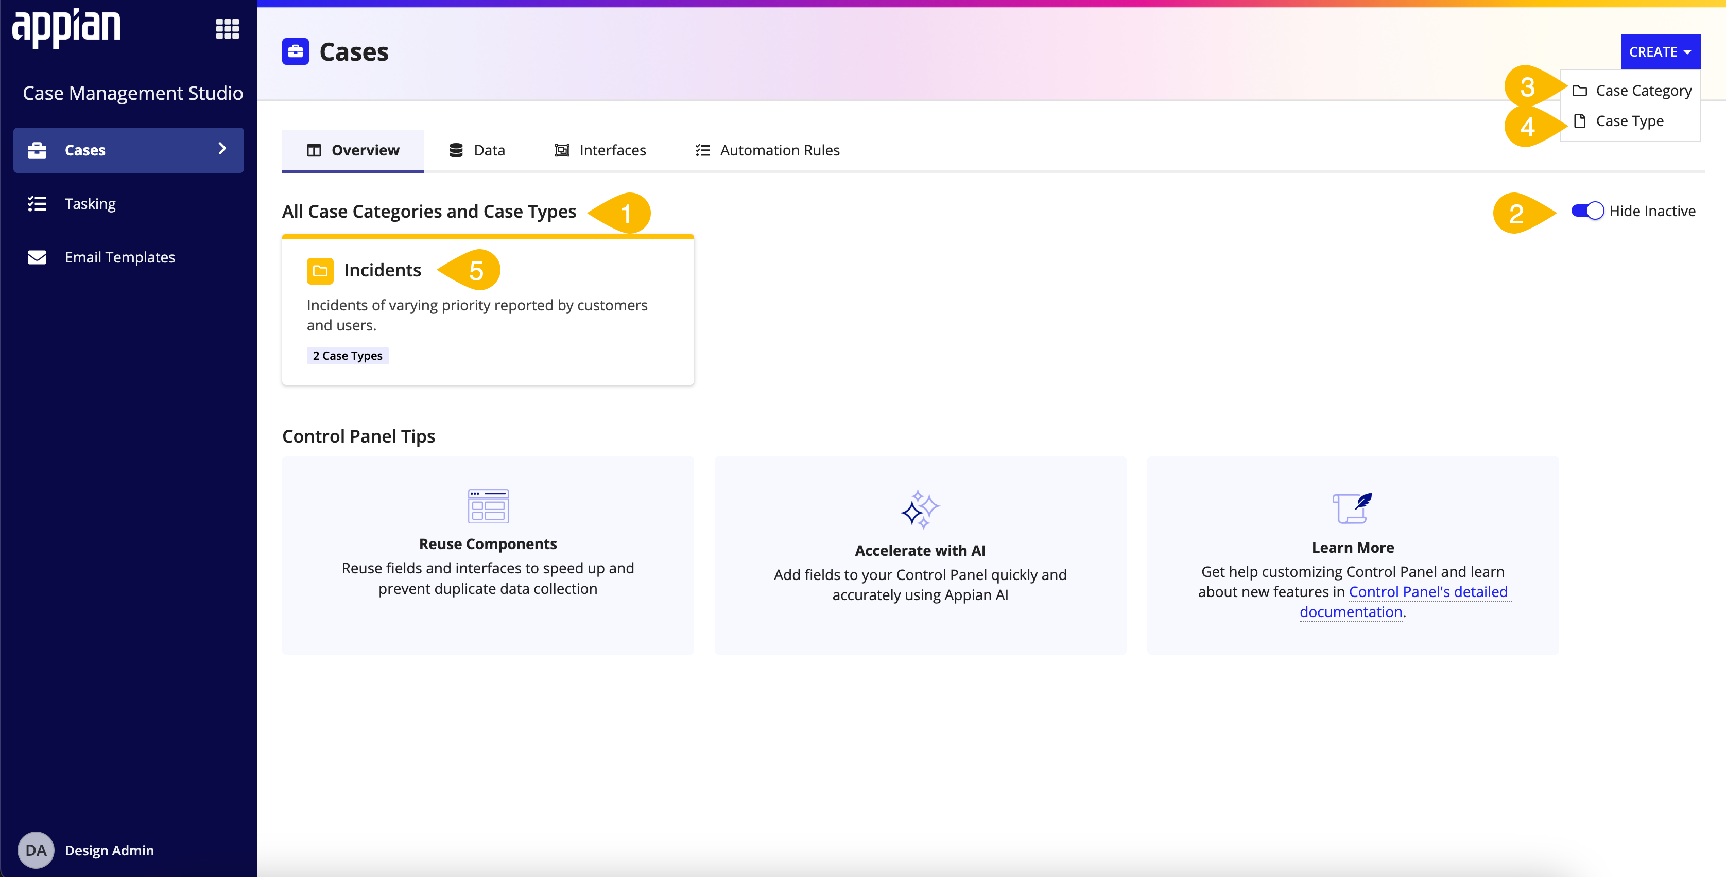Toggle the Hide Inactive switch
The image size is (1726, 877).
[x=1587, y=211]
